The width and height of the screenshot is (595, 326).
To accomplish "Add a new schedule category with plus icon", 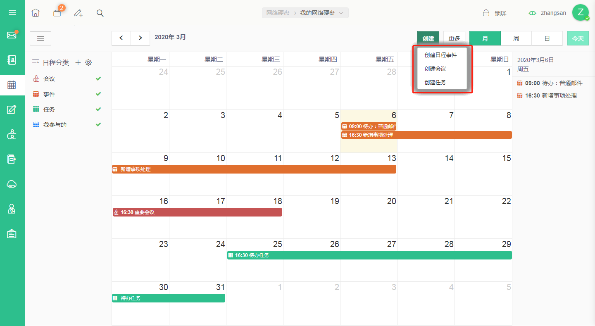I will (78, 62).
